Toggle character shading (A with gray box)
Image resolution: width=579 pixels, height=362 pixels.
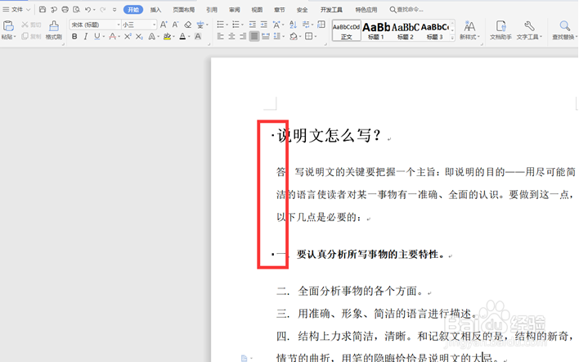coord(198,36)
